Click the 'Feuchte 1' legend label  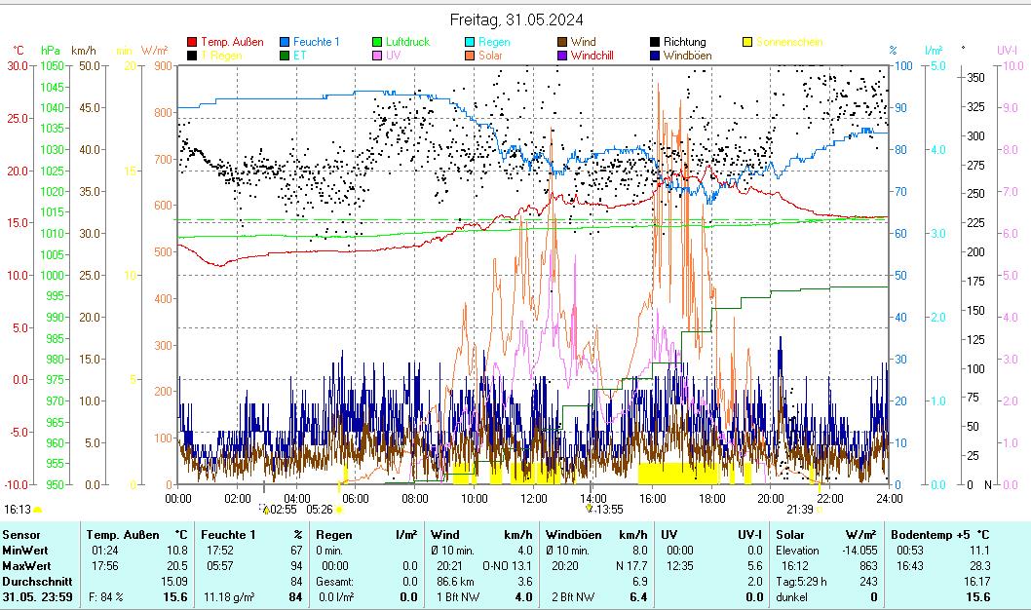[x=317, y=42]
